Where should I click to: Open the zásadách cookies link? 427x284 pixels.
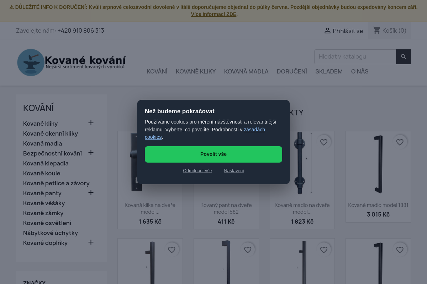[254, 130]
